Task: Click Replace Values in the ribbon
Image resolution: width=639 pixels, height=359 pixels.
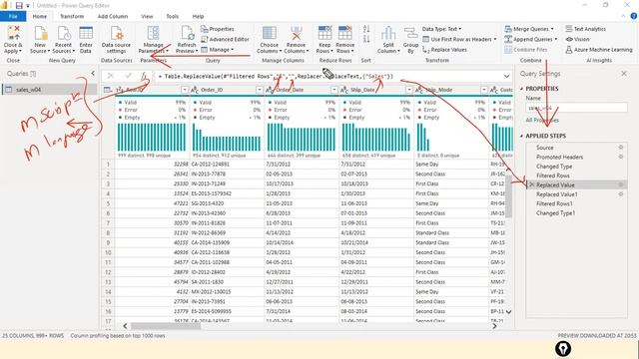Action: pos(444,50)
